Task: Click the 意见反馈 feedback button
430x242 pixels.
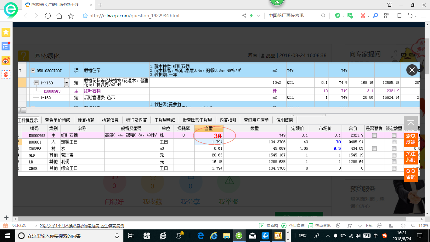Action: (x=410, y=140)
